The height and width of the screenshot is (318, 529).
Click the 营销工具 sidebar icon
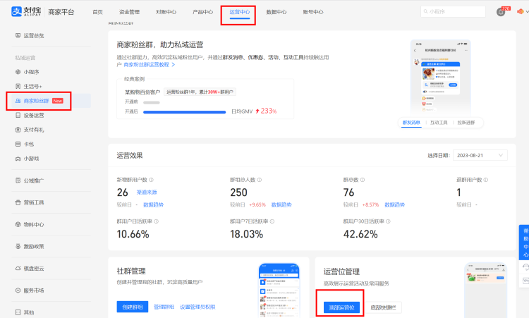coord(18,202)
